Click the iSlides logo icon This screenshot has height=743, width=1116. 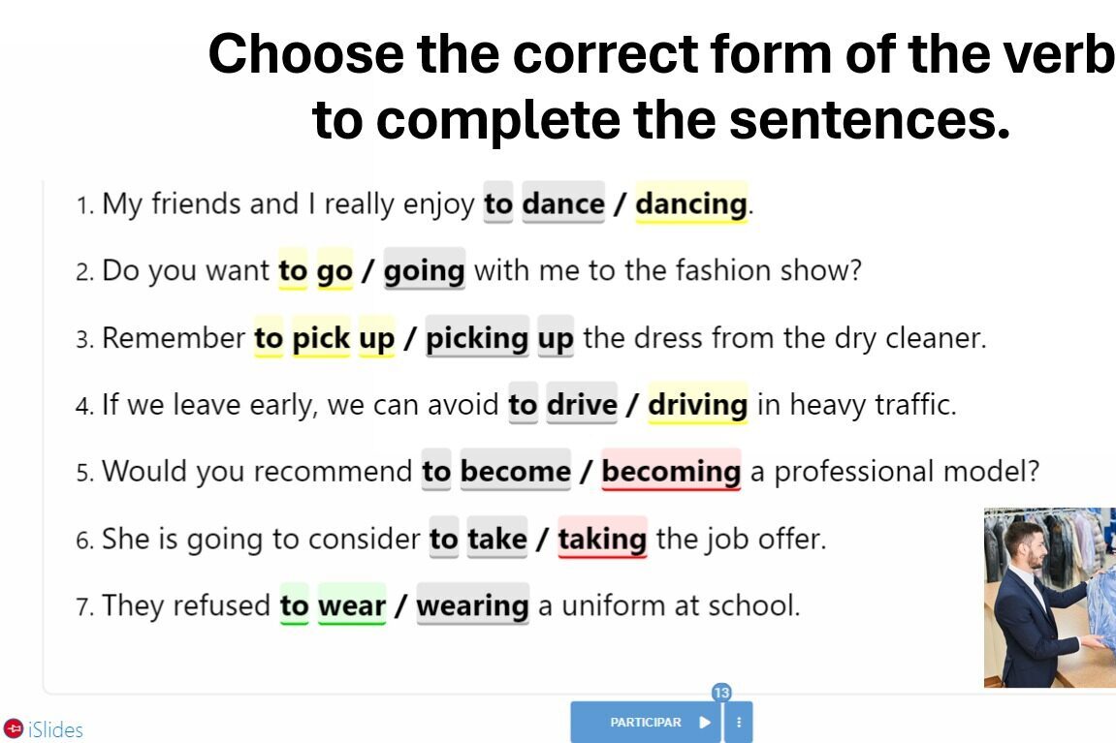[x=13, y=728]
